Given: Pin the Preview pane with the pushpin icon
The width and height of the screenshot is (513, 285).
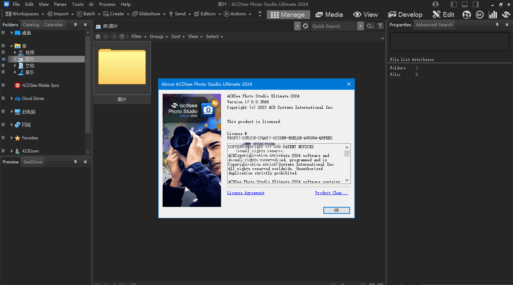Looking at the screenshot, I should (76, 162).
